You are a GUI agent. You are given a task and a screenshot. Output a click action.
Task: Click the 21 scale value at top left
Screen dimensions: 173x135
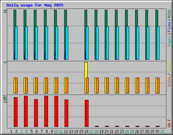[5, 11]
